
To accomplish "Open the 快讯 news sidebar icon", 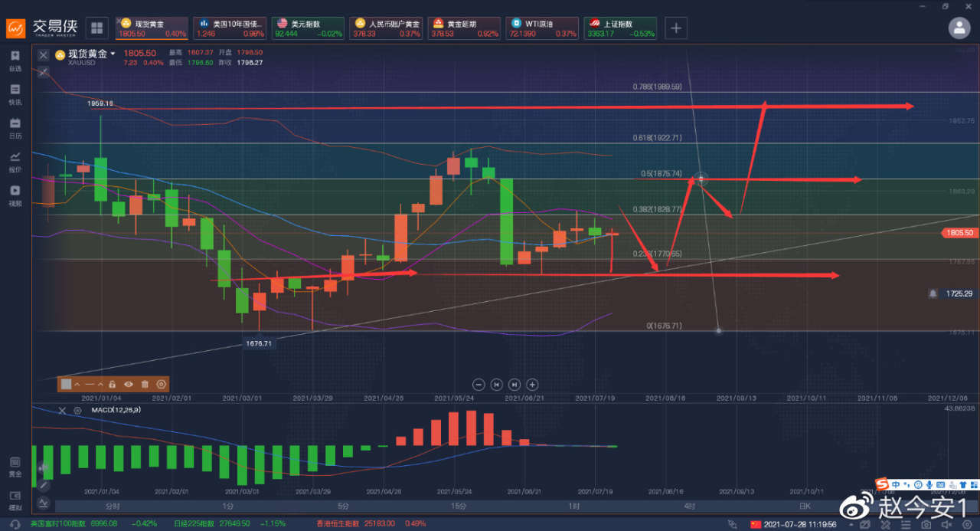I will 15,94.
